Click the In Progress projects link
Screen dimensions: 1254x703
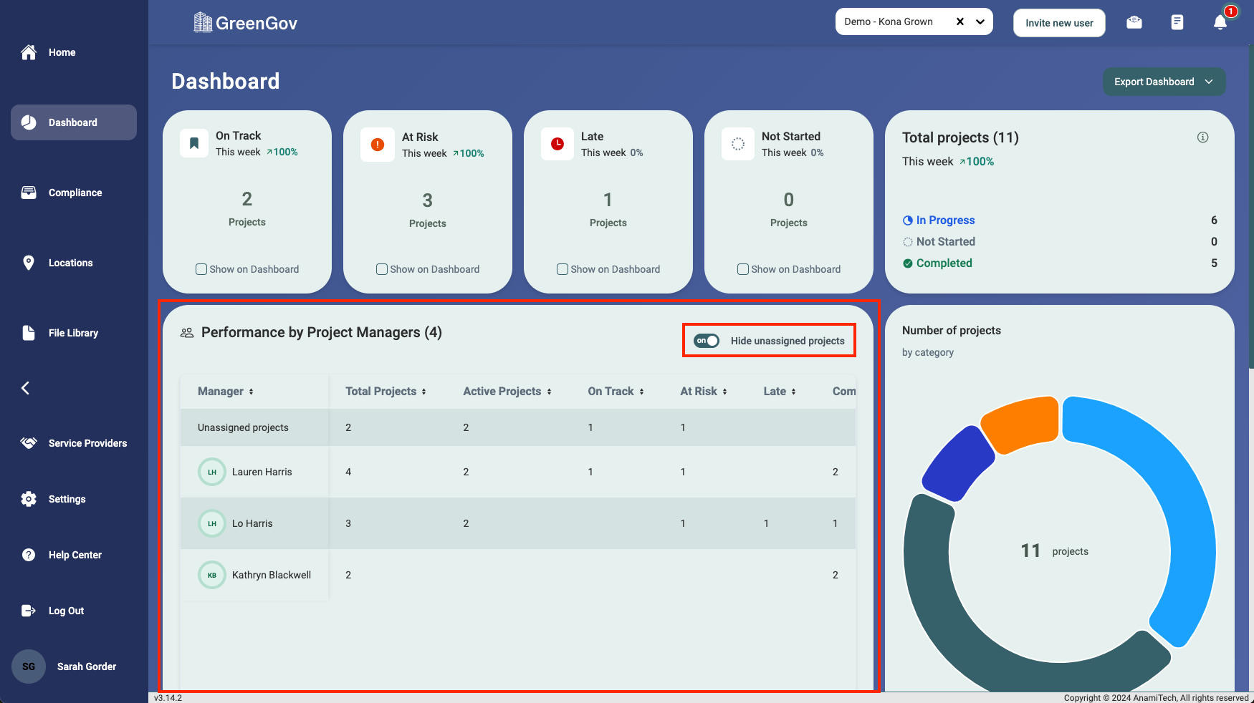pos(945,220)
